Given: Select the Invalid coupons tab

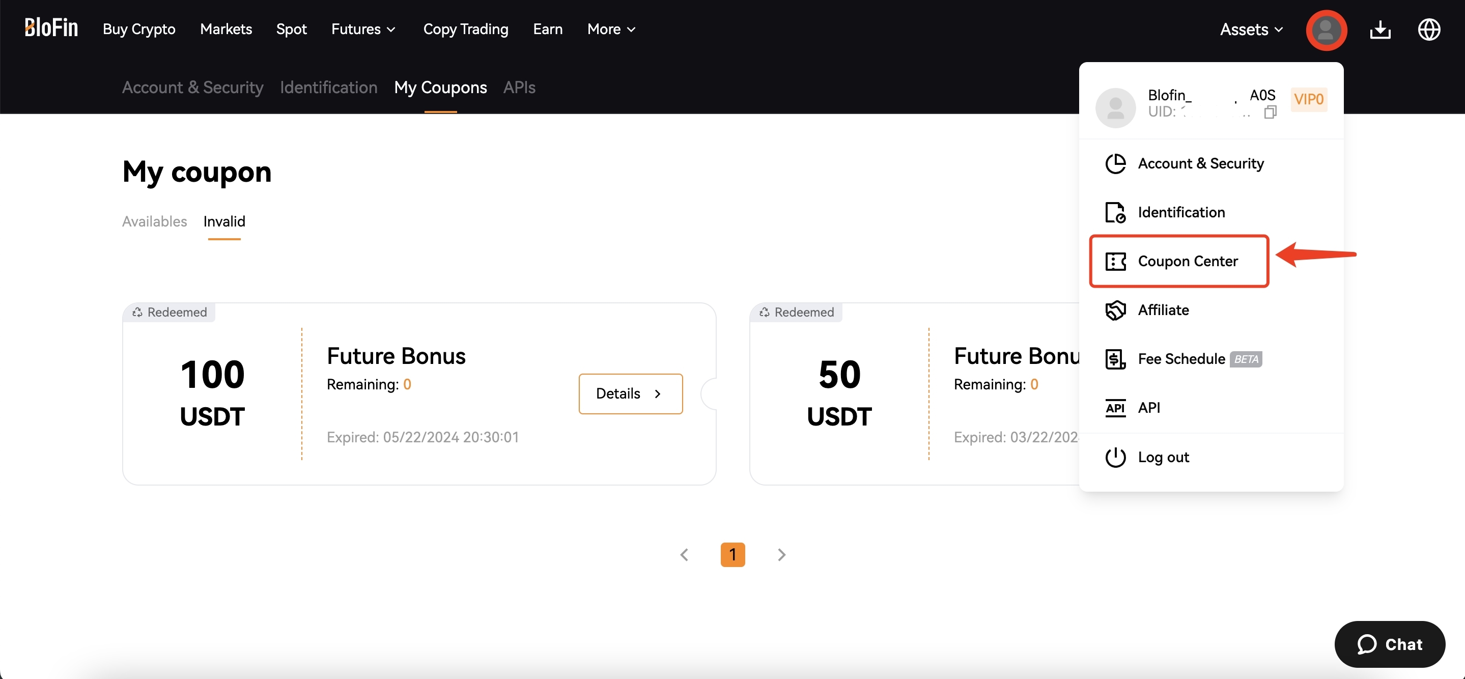Looking at the screenshot, I should click(x=224, y=221).
